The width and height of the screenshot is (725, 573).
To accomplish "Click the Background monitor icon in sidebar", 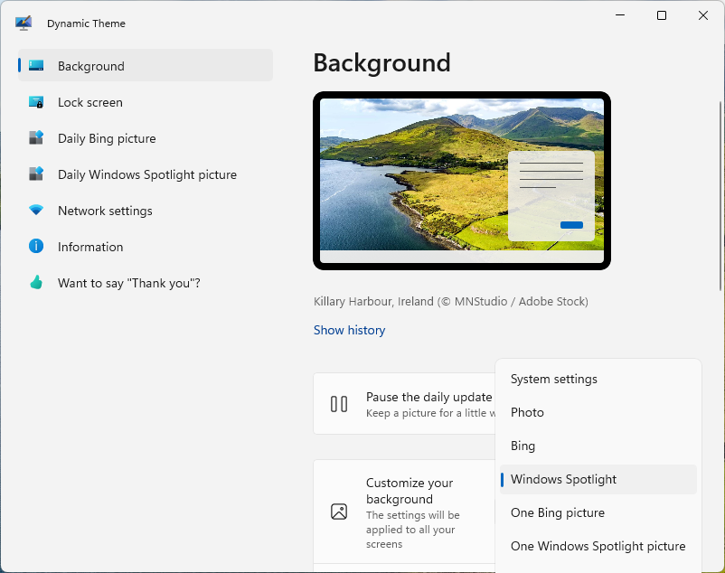I will tap(36, 66).
